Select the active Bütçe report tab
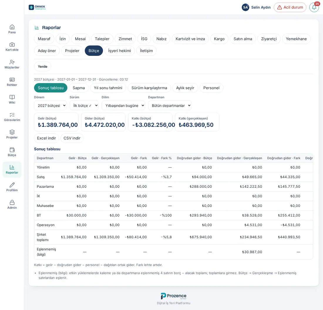This screenshot has height=310, width=323. [x=94, y=51]
